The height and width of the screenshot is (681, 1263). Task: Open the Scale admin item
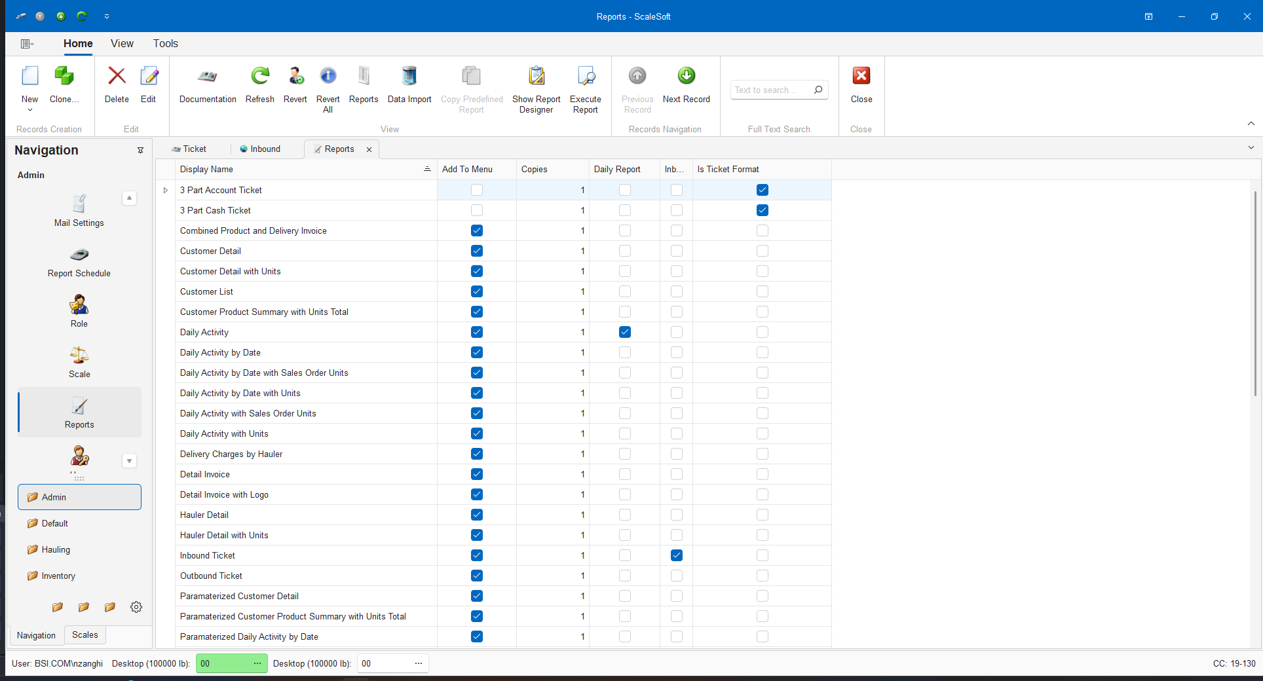[79, 362]
